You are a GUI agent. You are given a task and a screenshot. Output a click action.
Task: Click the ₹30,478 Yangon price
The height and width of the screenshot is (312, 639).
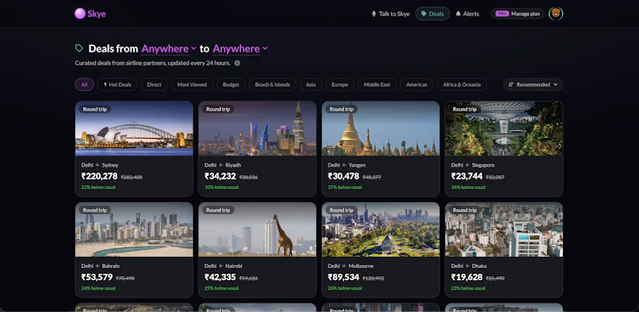(x=343, y=176)
